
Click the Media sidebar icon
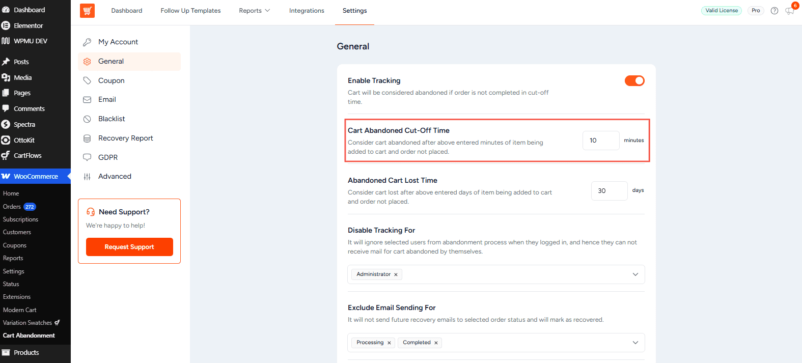6,77
